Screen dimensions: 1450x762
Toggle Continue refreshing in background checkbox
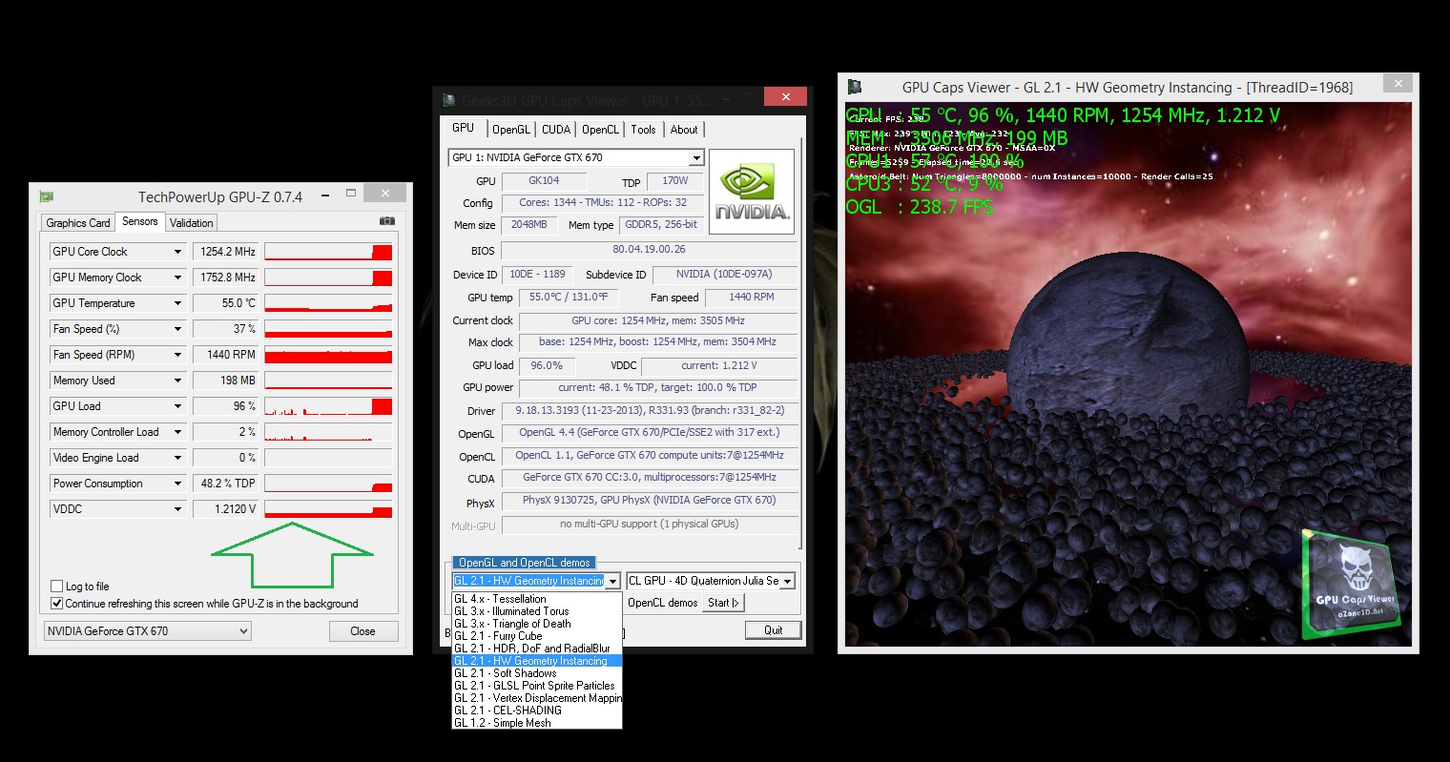click(x=56, y=604)
